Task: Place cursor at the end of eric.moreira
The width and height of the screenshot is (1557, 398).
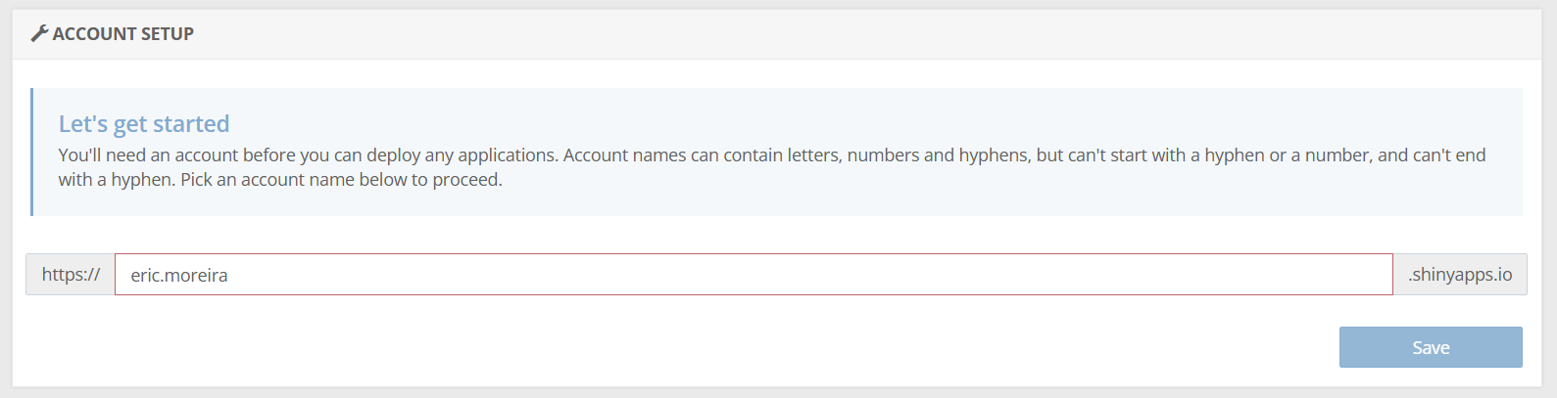Action: (229, 276)
